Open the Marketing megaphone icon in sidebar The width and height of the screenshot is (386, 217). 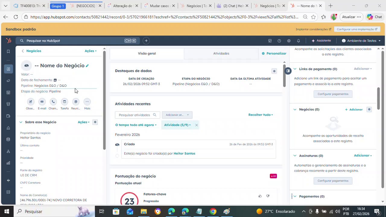[8, 81]
